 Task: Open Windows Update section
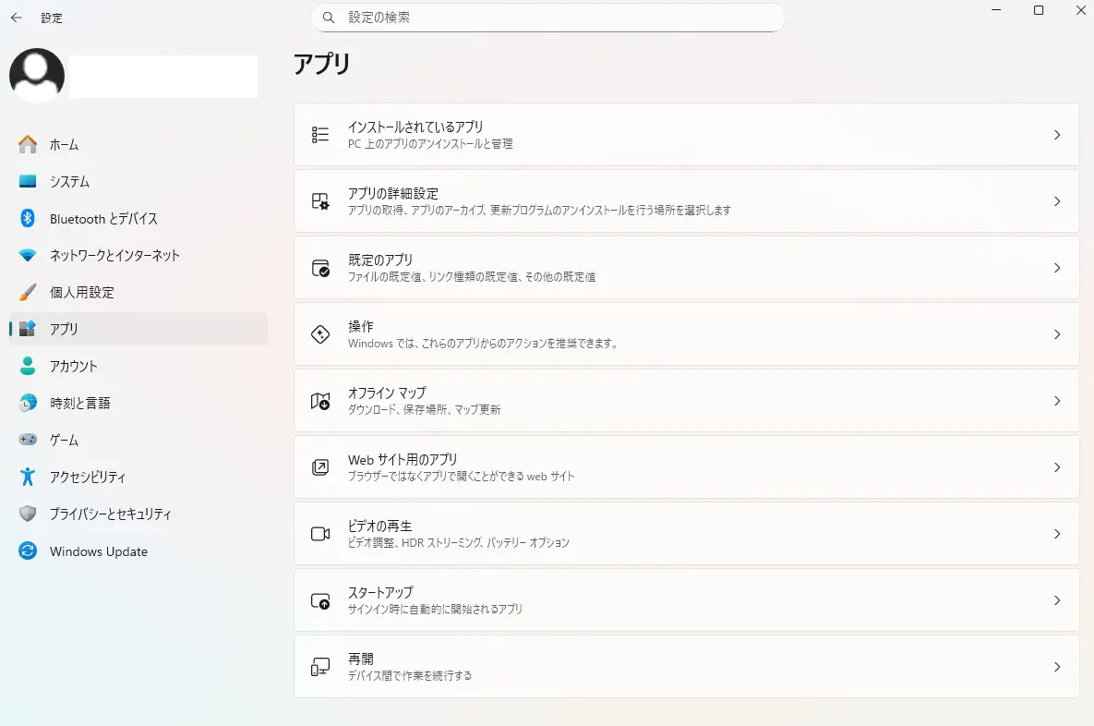click(x=138, y=551)
